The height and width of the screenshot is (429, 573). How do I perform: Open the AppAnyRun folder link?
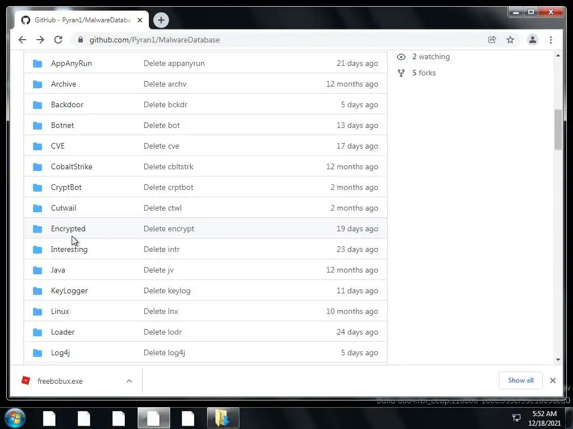71,63
